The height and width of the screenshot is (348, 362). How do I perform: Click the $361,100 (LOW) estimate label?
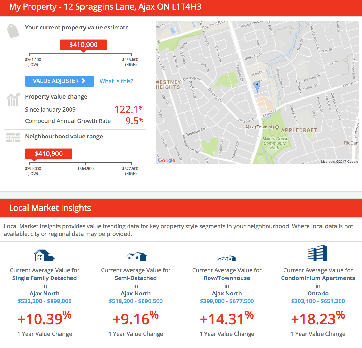(33, 62)
